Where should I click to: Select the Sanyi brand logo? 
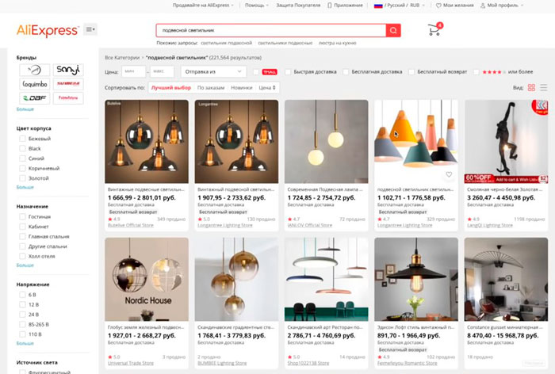click(68, 70)
